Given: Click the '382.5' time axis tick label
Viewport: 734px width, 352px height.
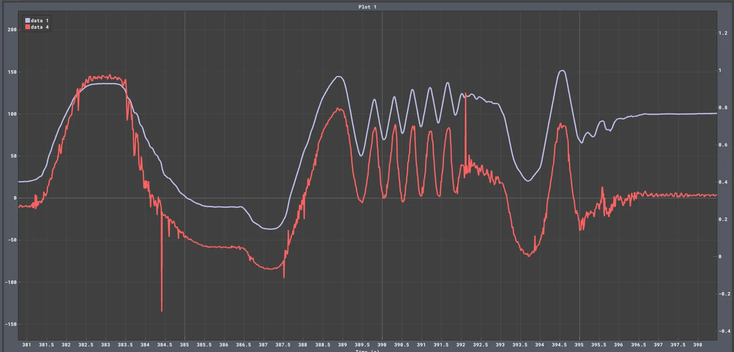Looking at the screenshot, I should (86, 345).
